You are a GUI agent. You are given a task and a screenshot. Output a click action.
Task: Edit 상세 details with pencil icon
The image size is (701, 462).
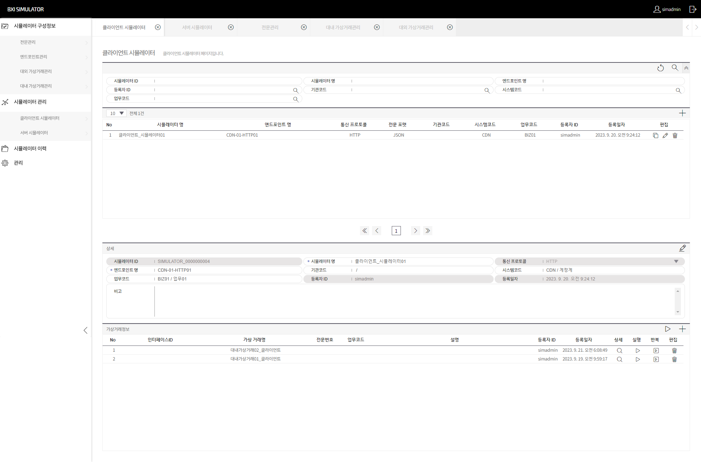coord(682,248)
